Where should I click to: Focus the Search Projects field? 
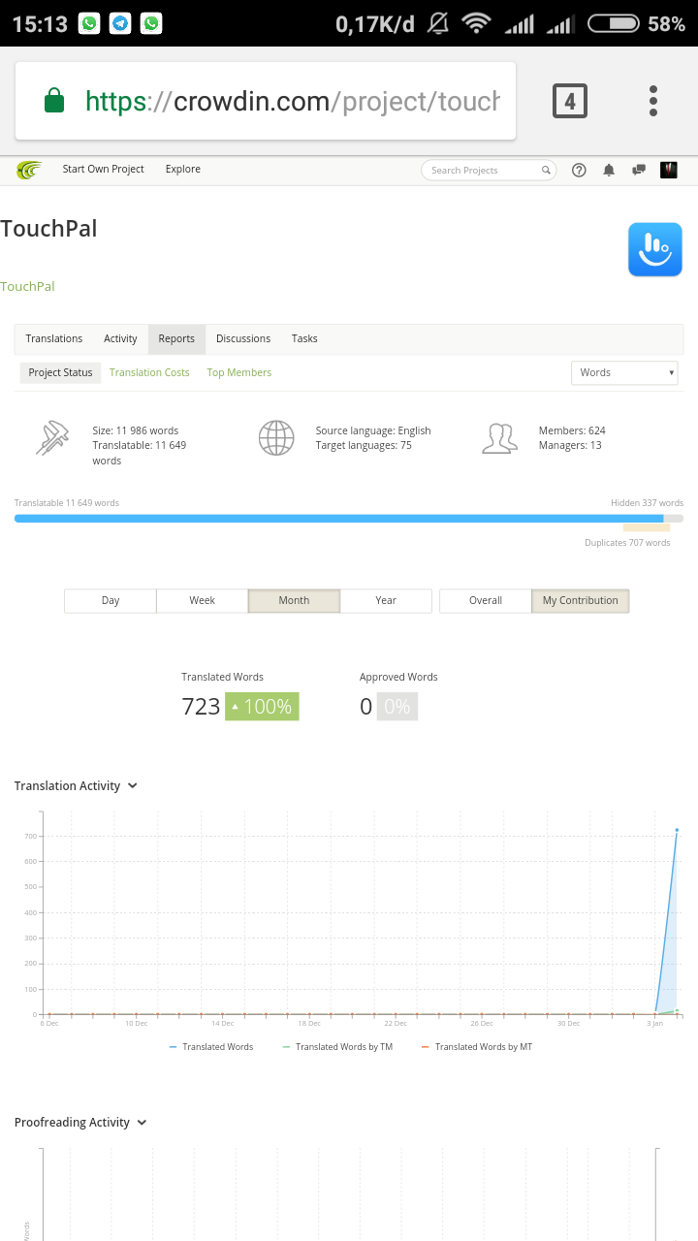489,170
